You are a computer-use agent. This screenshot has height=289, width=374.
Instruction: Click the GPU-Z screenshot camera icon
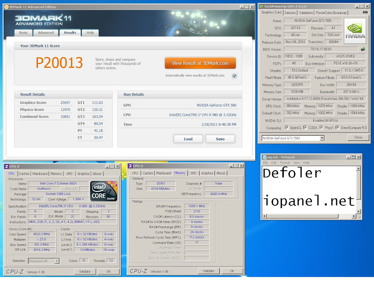click(365, 12)
